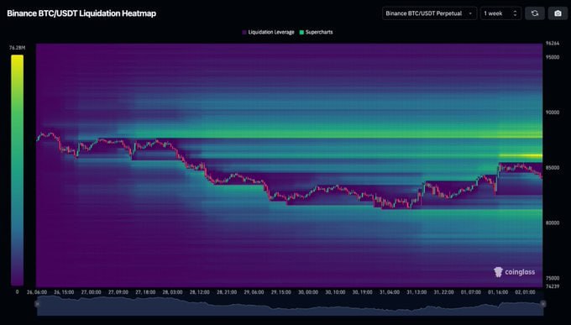Click the bottom time range overview strip

click(x=290, y=306)
